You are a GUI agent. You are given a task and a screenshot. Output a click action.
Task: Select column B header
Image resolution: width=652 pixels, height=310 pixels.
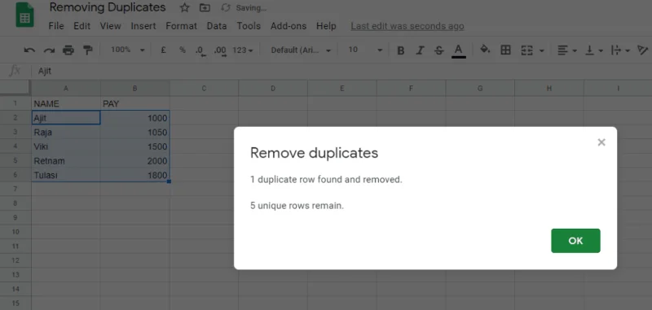pyautogui.click(x=134, y=89)
